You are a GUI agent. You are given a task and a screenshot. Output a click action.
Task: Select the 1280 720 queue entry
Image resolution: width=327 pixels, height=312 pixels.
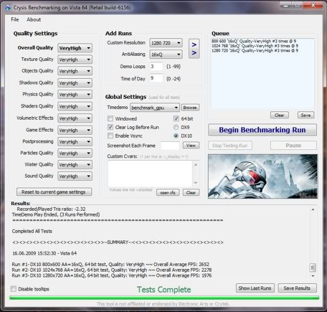[255, 51]
